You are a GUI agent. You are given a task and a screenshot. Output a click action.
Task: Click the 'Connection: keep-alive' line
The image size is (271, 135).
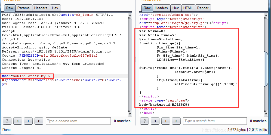point(26,60)
